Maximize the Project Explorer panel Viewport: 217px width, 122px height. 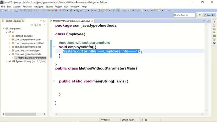tap(44, 21)
